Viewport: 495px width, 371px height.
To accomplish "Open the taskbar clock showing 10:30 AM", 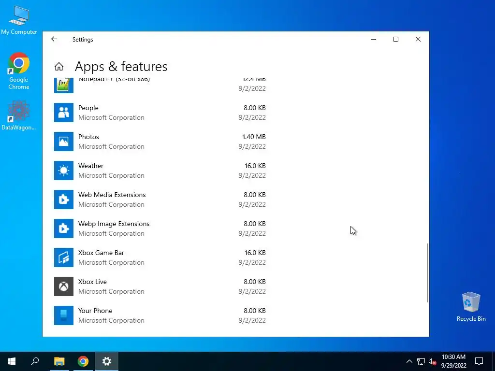I will (453, 361).
